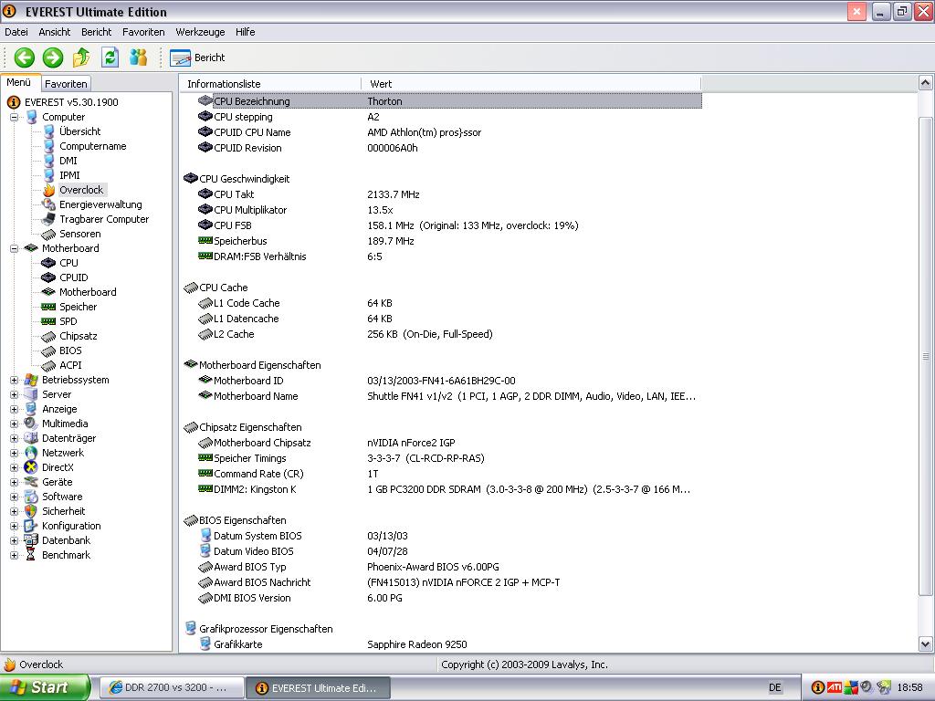Viewport: 935px width, 701px height.
Task: Open the Datei menu
Action: point(16,32)
